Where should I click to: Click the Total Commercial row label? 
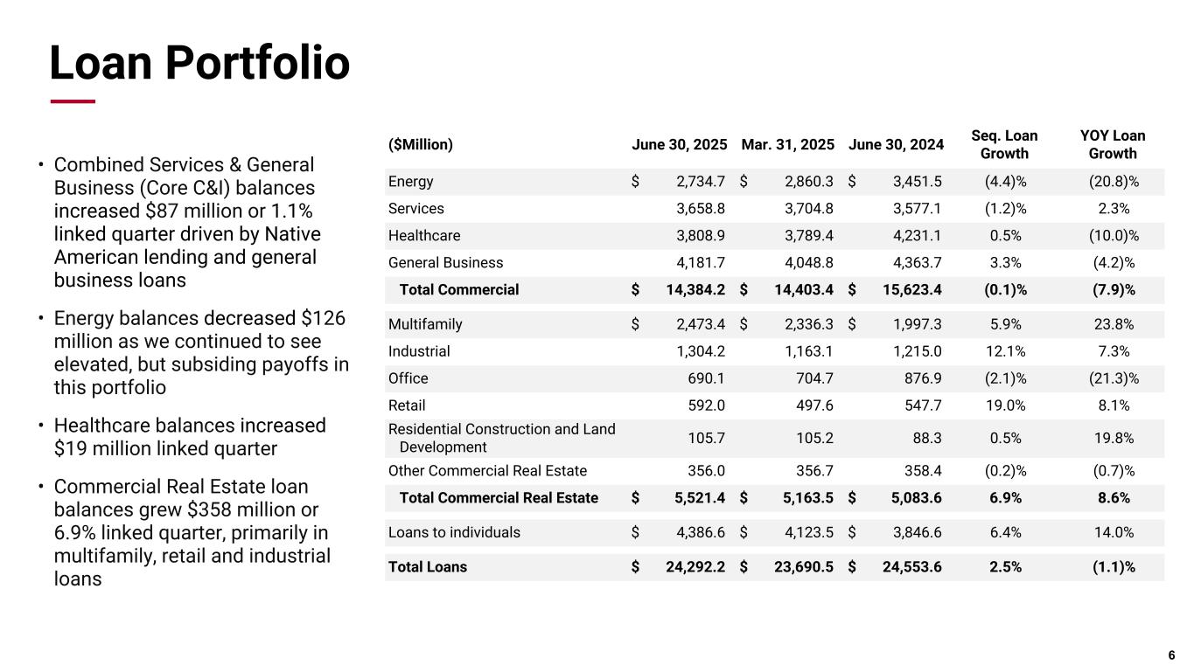pos(459,290)
